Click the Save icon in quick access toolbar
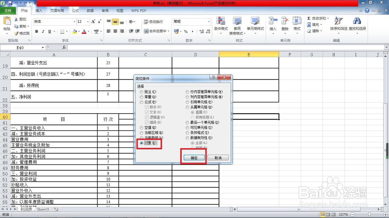The height and width of the screenshot is (218, 389). (x=10, y=3)
